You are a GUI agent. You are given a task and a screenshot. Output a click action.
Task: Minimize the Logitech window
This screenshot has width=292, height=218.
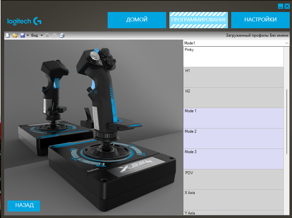point(281,6)
